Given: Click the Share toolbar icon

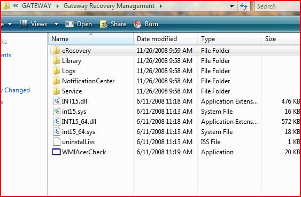Looking at the screenshot, I should pos(104,25).
